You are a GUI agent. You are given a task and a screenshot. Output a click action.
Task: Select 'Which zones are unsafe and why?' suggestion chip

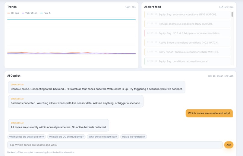coord(27,137)
